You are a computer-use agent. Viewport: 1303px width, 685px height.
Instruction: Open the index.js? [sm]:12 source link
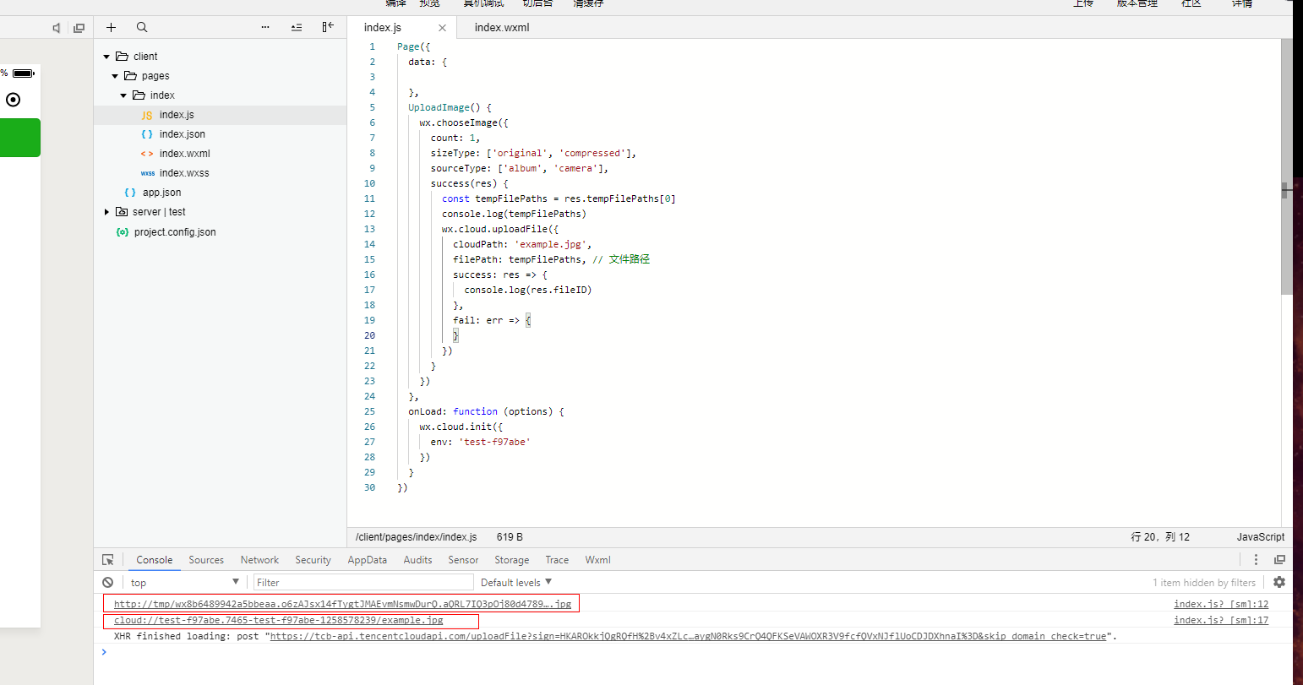click(1220, 604)
